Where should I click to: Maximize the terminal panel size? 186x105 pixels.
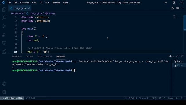pos(177,56)
